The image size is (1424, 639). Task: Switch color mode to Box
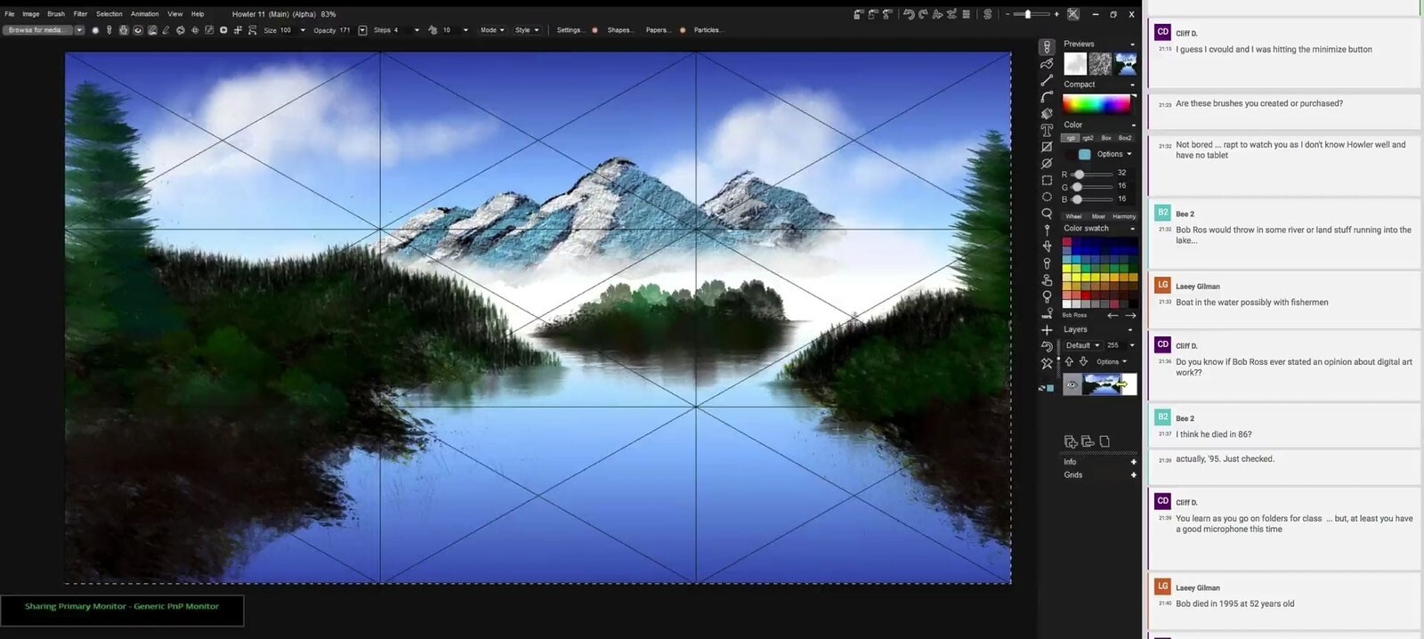click(1106, 138)
